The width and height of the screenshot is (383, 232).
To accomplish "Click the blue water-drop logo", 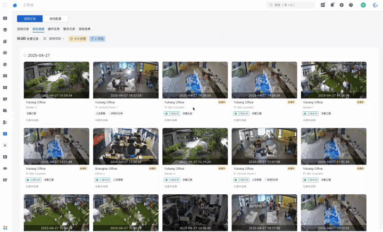I will pyautogui.click(x=15, y=5).
